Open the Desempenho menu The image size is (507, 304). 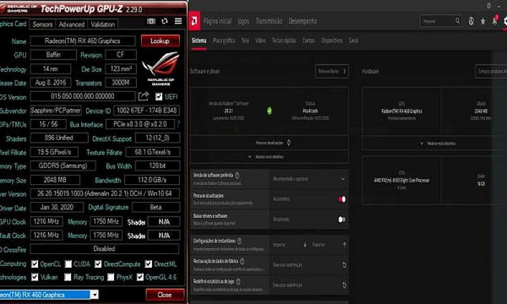click(303, 22)
